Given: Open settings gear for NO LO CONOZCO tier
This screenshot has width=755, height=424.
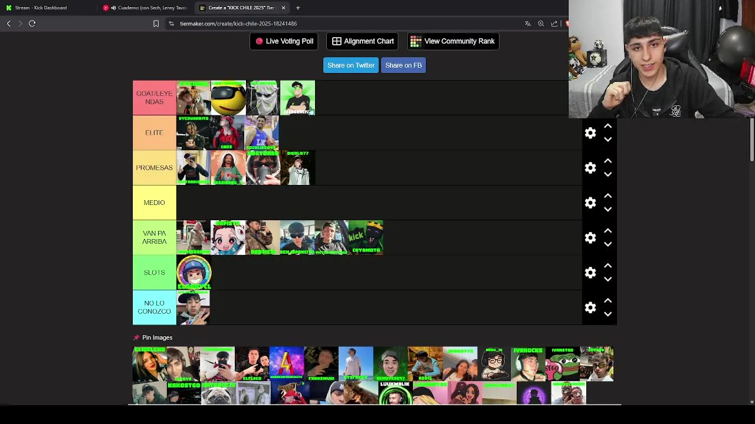Looking at the screenshot, I should point(590,307).
